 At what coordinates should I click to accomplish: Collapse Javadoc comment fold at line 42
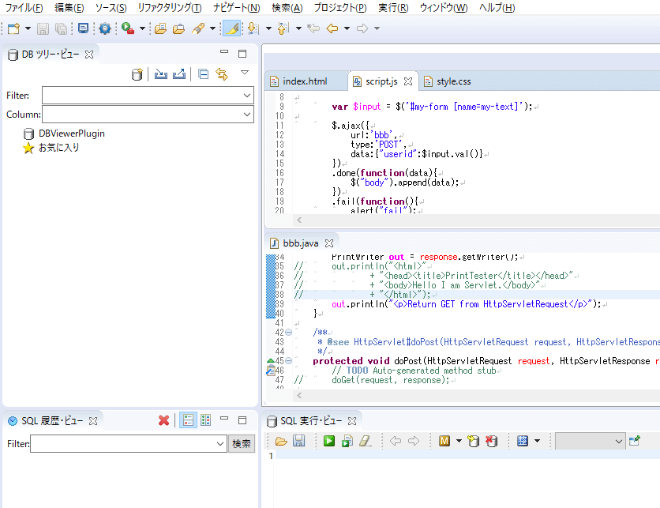288,333
